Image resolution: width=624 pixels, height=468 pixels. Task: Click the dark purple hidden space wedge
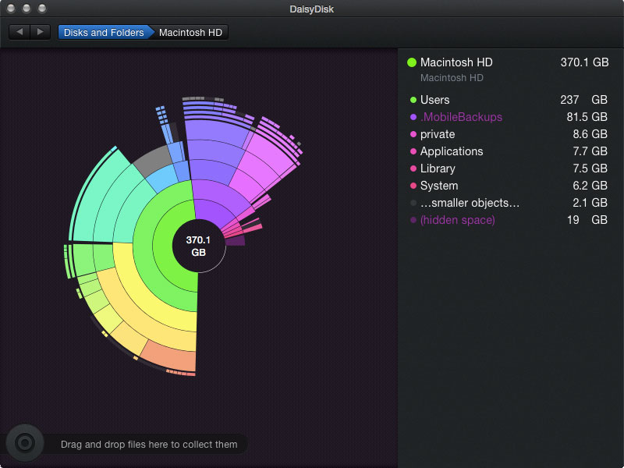pyautogui.click(x=236, y=241)
